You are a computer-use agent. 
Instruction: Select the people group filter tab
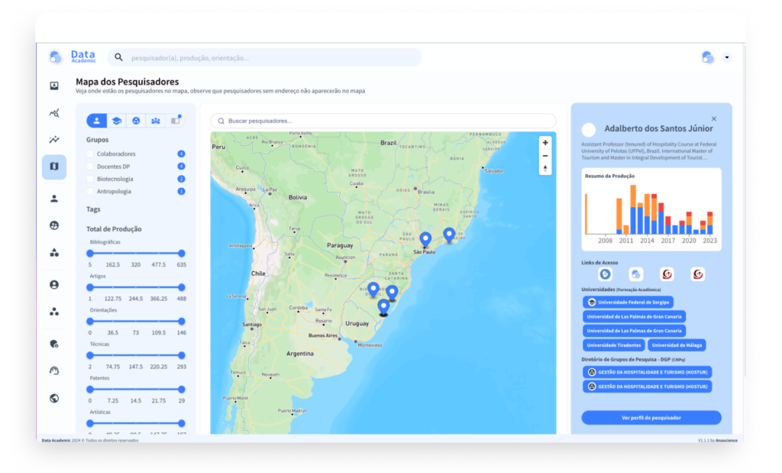tap(156, 121)
